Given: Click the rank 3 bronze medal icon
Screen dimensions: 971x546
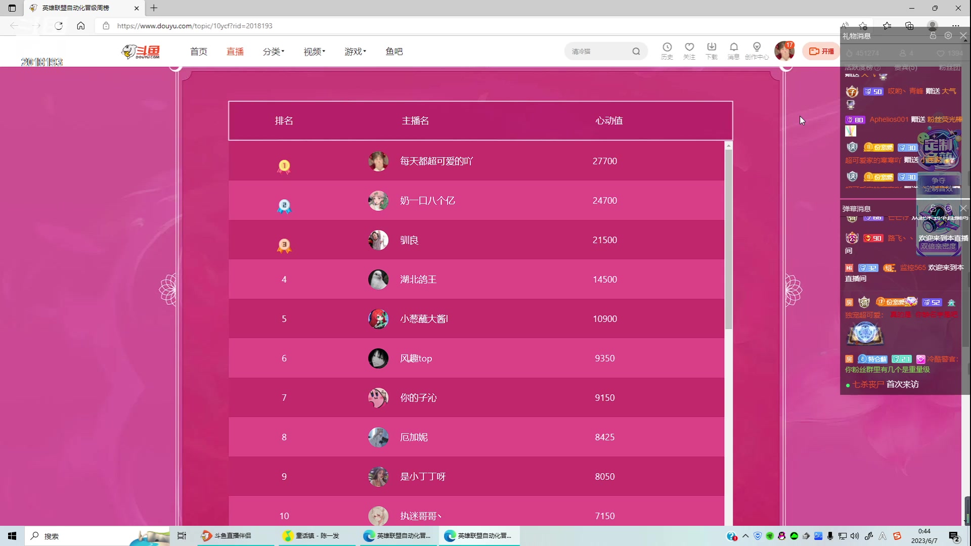Looking at the screenshot, I should click(284, 245).
